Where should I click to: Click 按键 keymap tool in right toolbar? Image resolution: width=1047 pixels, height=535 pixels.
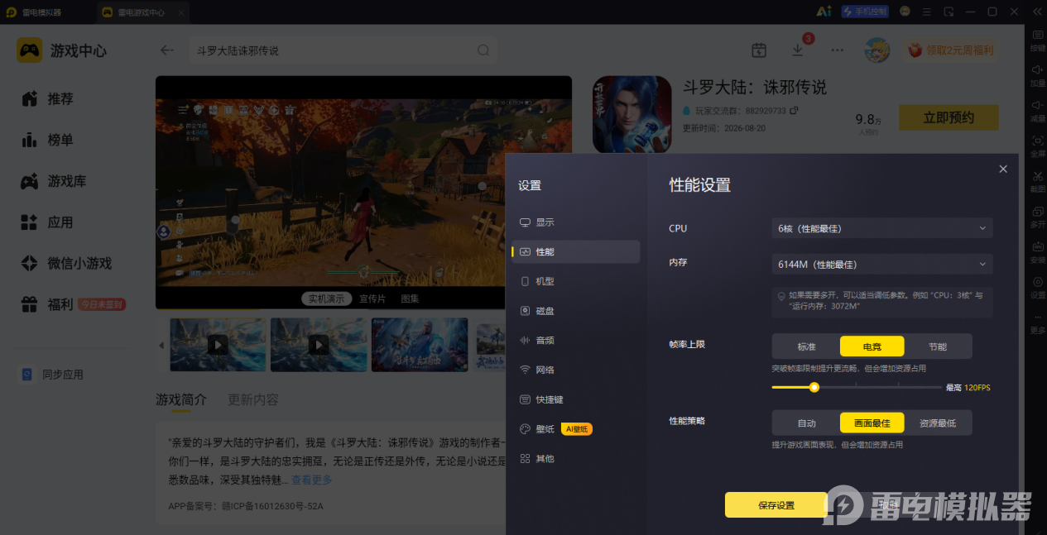click(1037, 39)
